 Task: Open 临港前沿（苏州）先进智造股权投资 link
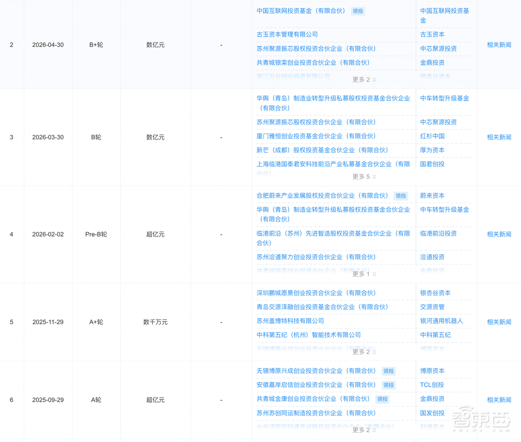[x=333, y=238]
